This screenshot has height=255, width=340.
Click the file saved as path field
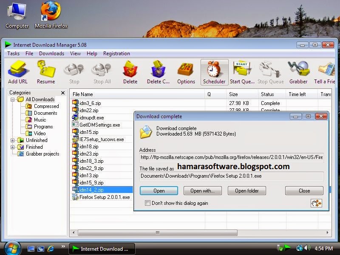(232, 176)
